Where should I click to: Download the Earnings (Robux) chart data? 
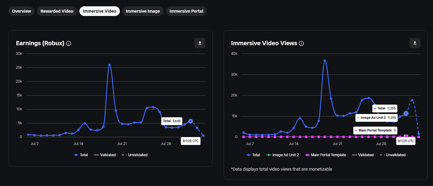click(200, 43)
